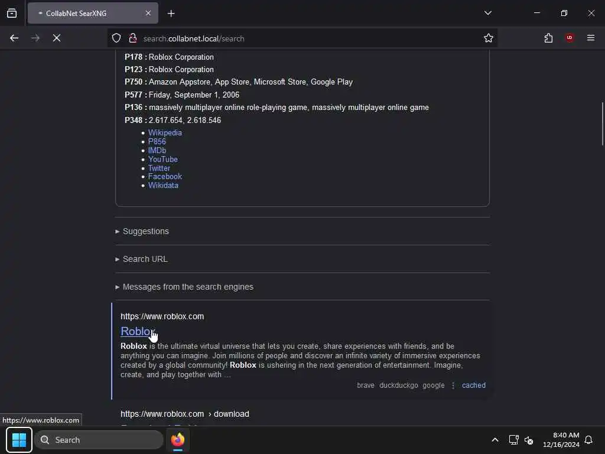Open the Roblox result title link
This screenshot has height=454, width=605.
(x=136, y=331)
